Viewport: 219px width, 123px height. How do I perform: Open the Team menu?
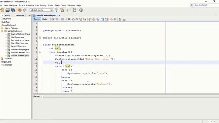(57, 5)
